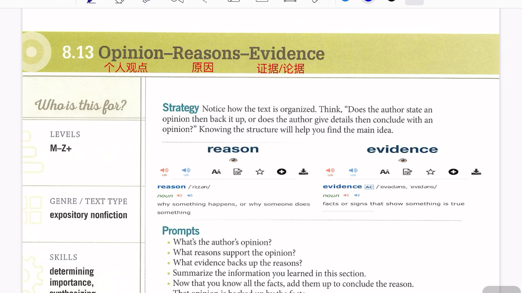Toggle the eye icon below the evidence heading

(402, 160)
